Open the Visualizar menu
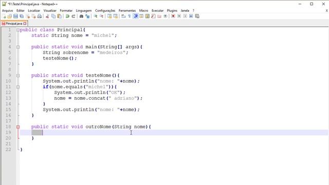Image resolution: width=329 pixels, height=185 pixels. tap(50, 10)
